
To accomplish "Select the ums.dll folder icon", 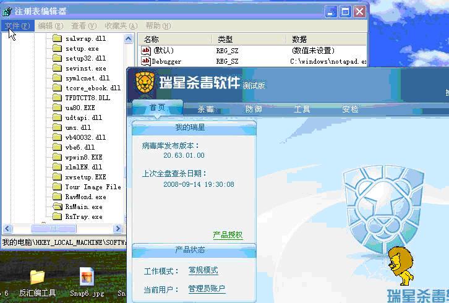I will pos(58,127).
